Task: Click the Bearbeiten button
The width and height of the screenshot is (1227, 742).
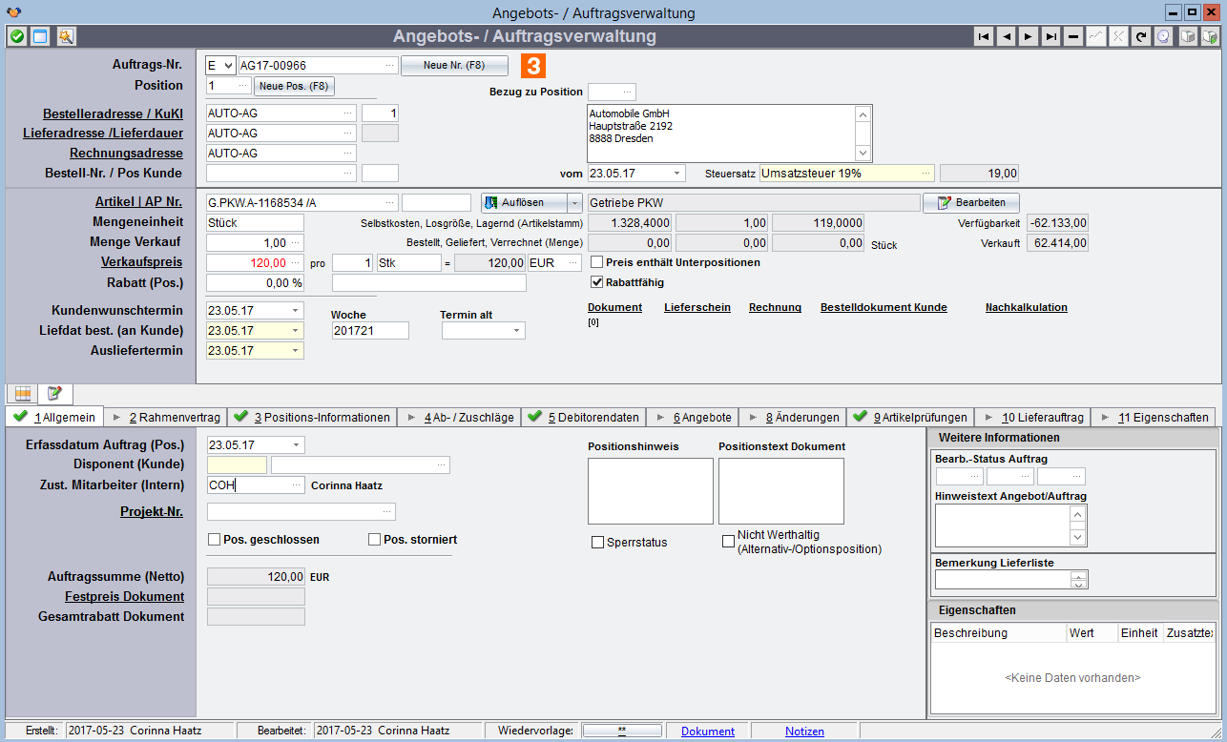Action: tap(970, 202)
